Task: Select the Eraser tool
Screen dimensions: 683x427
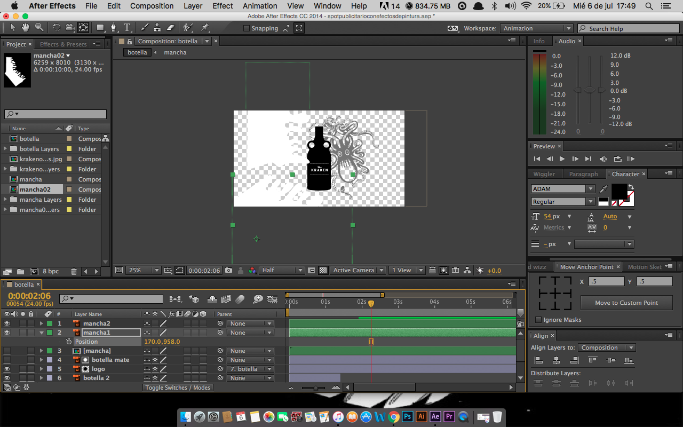Action: [171, 27]
